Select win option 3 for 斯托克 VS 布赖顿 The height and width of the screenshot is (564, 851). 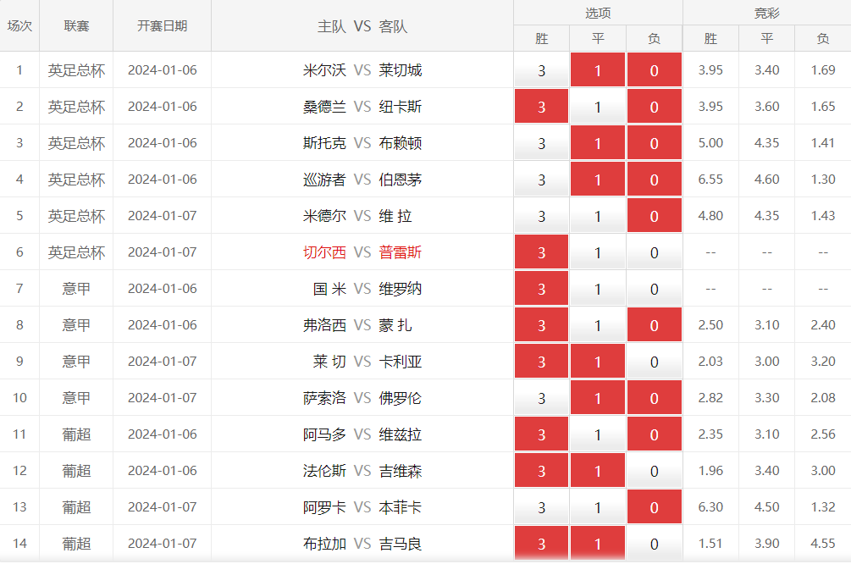(x=541, y=143)
